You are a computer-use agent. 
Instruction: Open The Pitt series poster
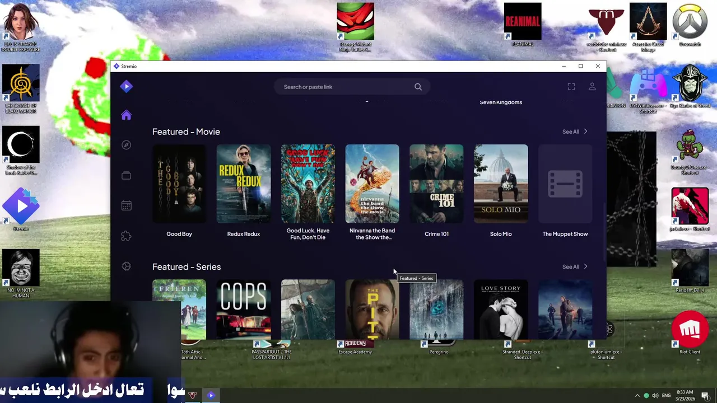pos(373,310)
